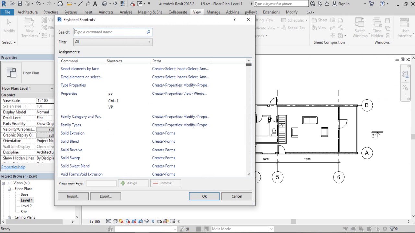Click the Press new keys input box
415x233 pixels.
[101, 183]
